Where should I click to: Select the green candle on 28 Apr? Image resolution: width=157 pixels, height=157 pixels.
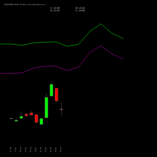[x=51, y=90]
